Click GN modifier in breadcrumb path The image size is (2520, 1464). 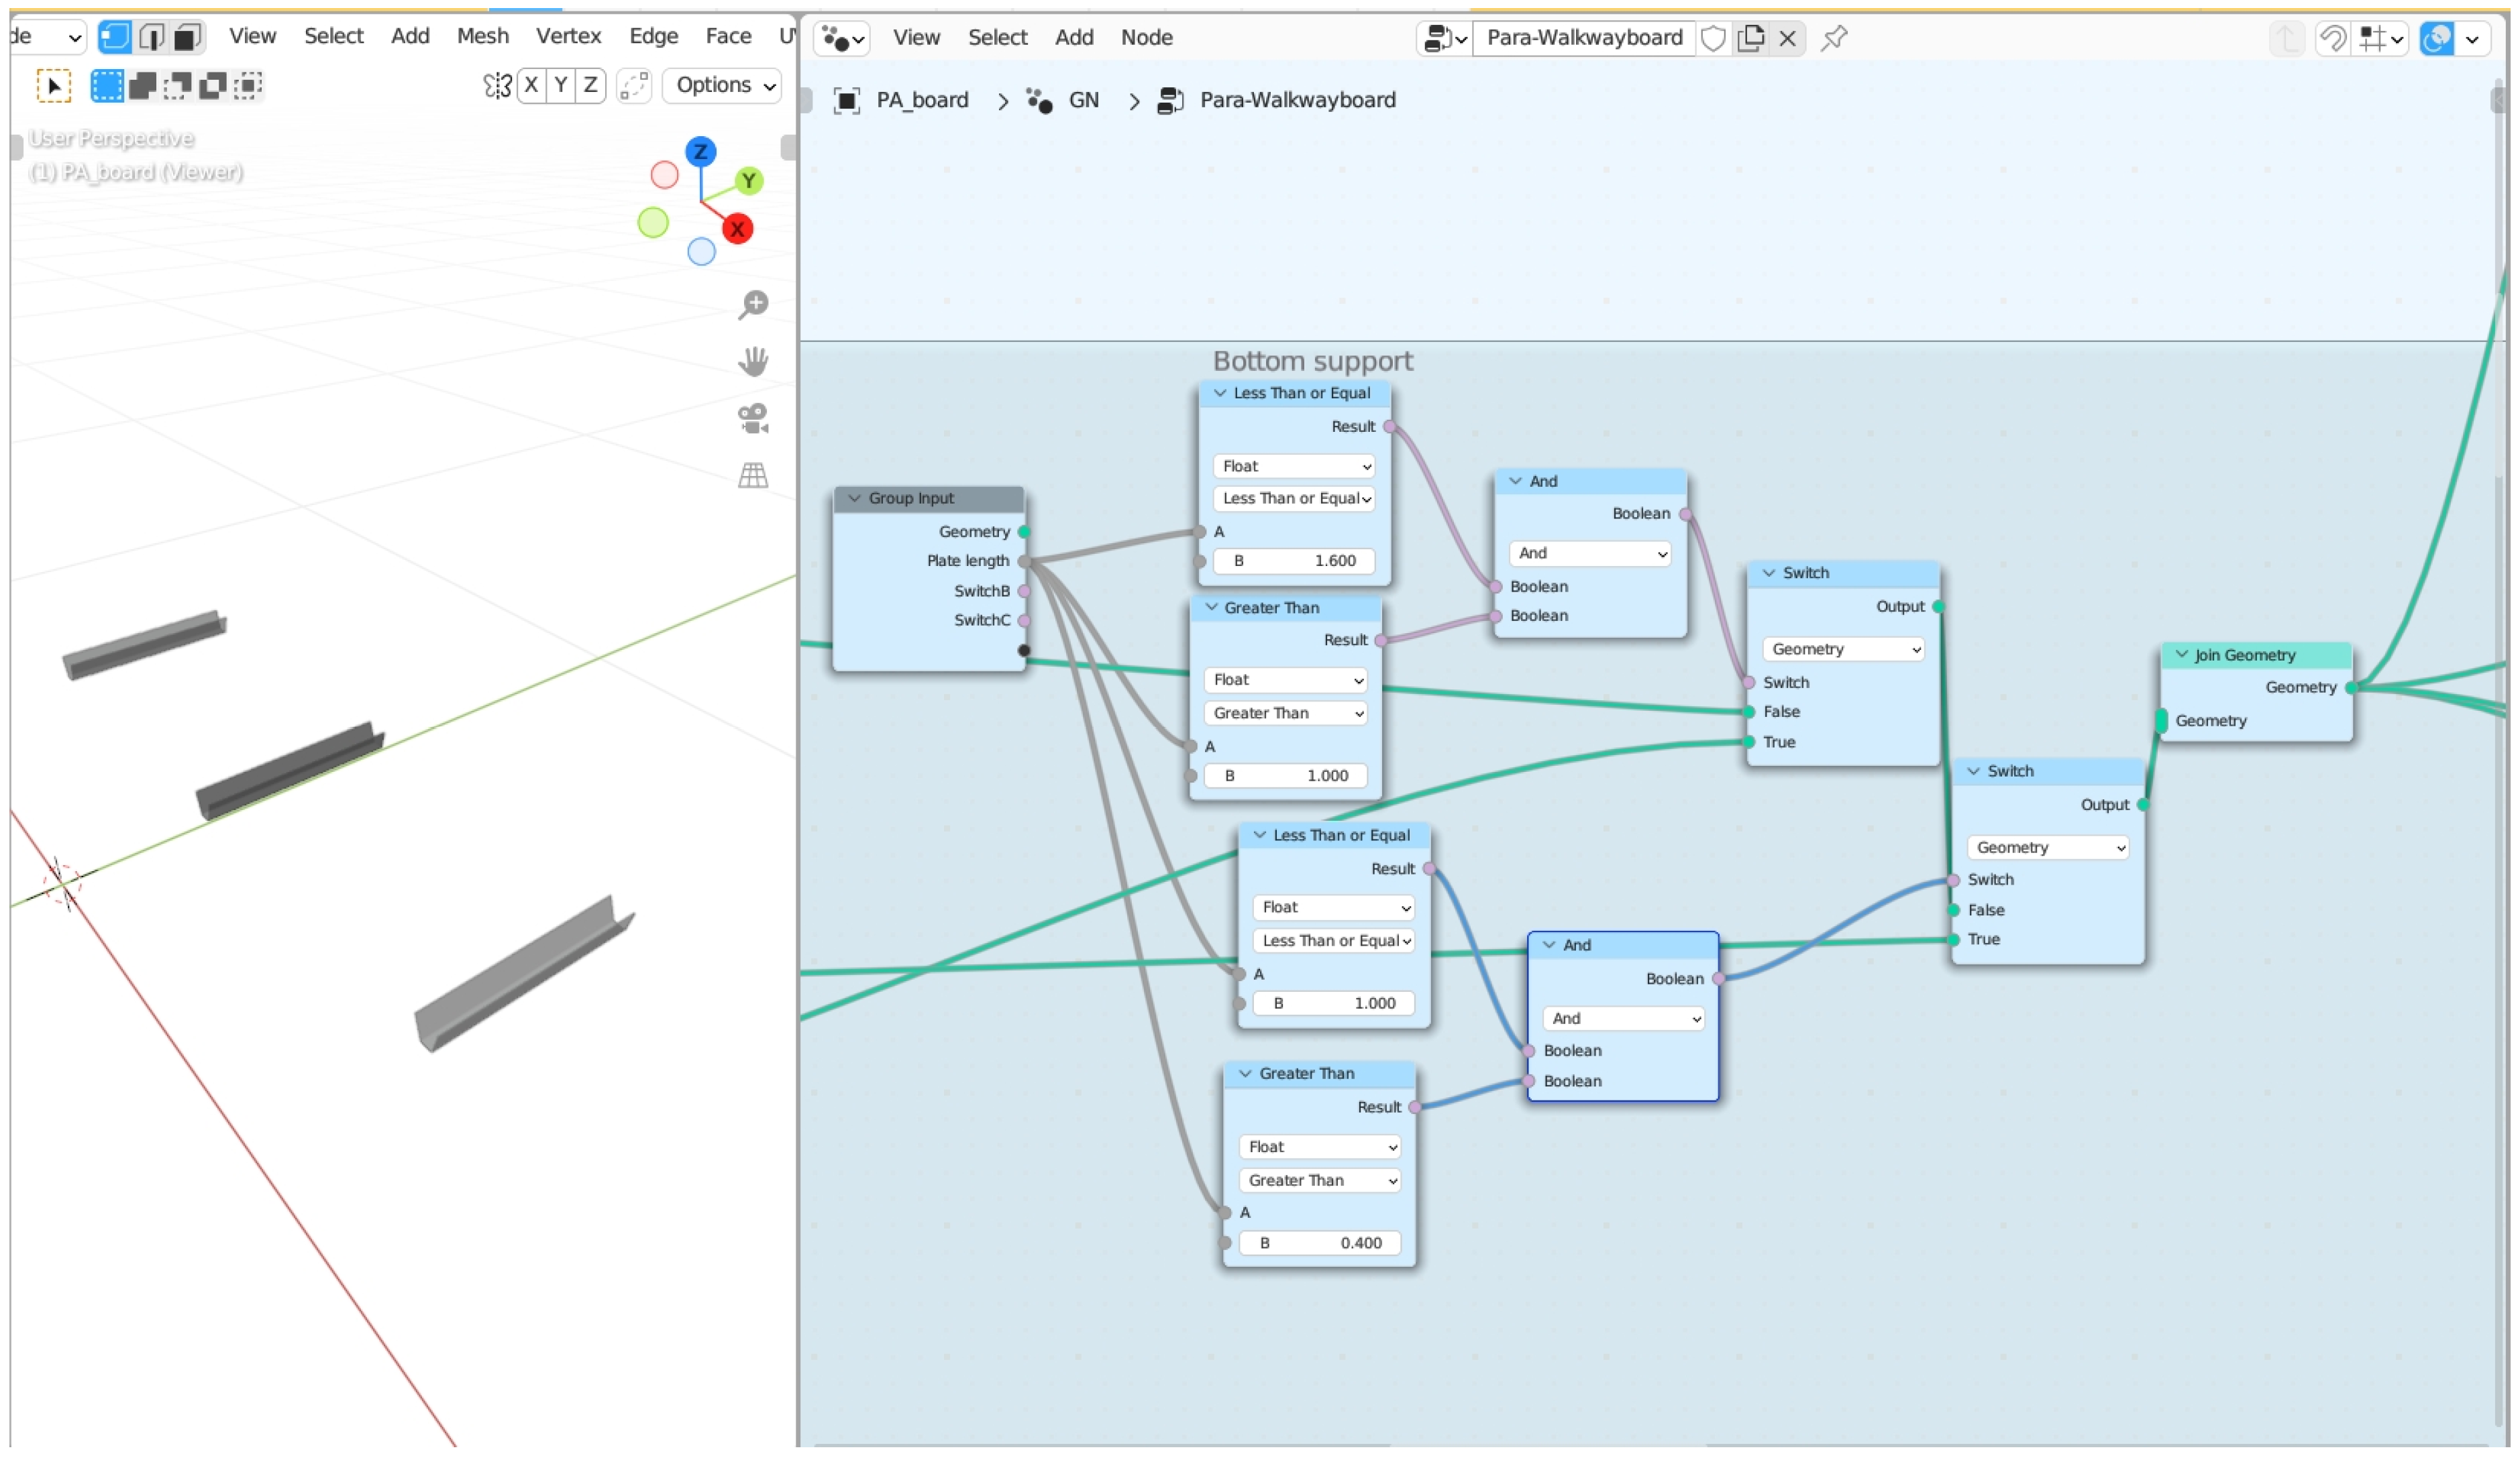(1083, 100)
